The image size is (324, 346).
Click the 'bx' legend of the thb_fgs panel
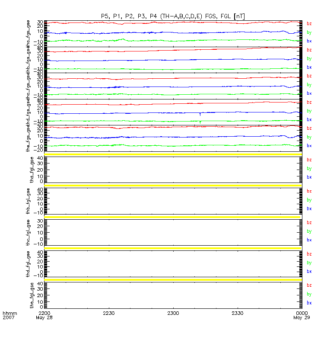(x=309, y=67)
